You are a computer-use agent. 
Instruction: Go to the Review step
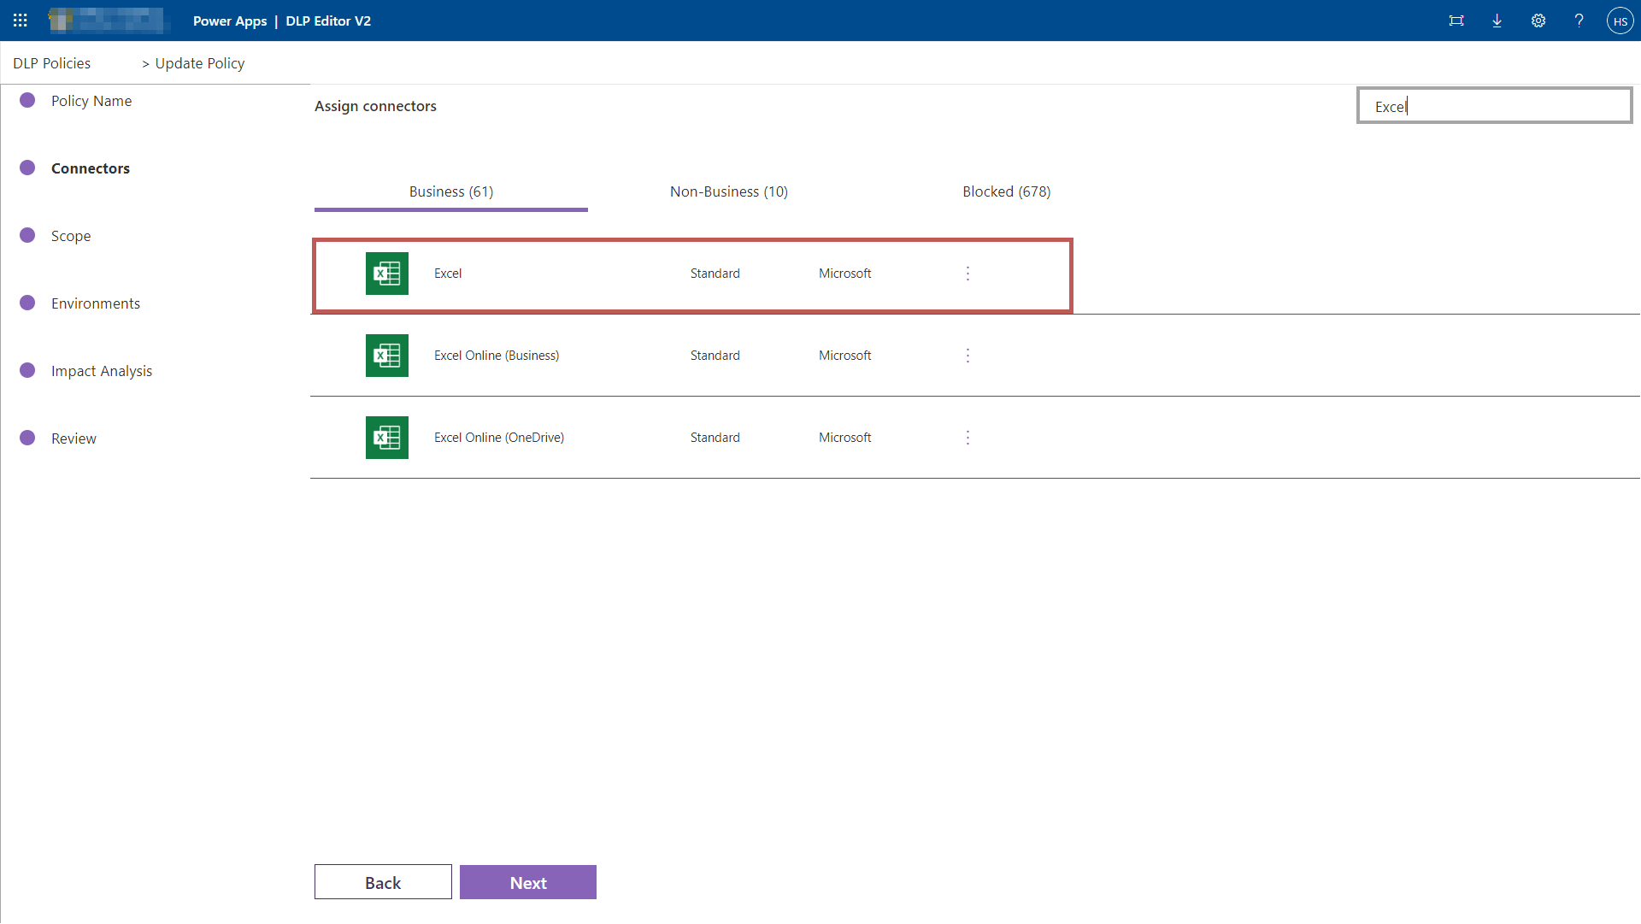click(x=74, y=438)
